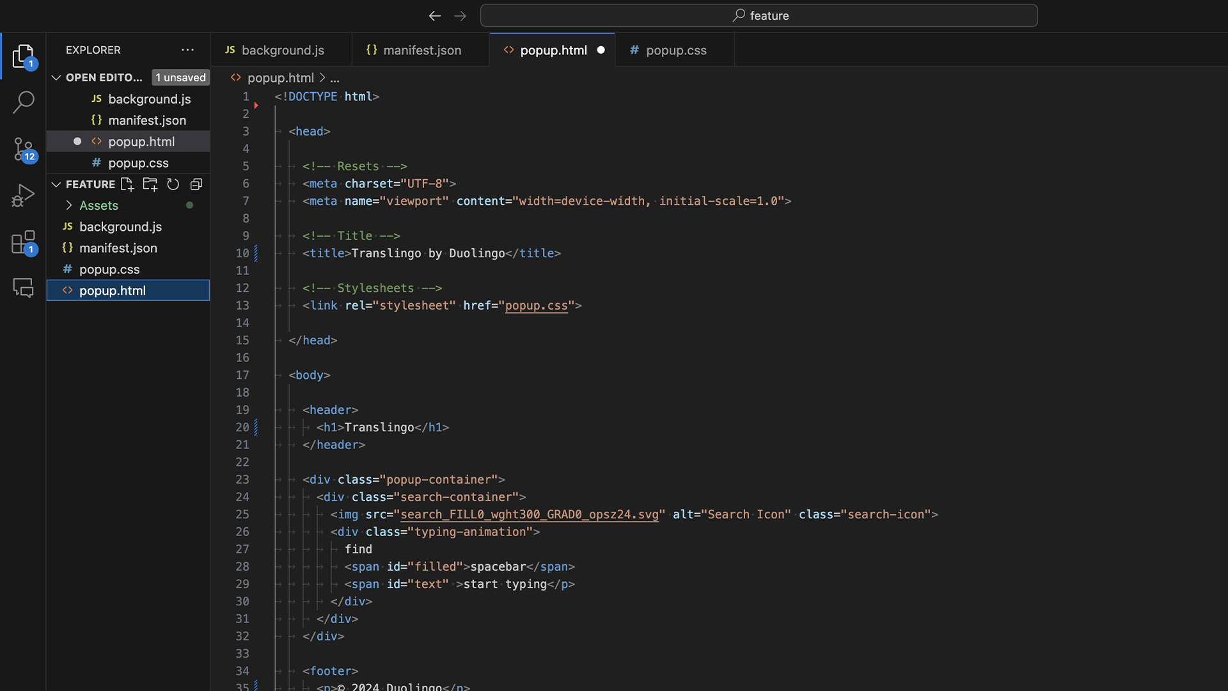Follow the search svg file link
Viewport: 1228px width, 691px height.
(529, 514)
